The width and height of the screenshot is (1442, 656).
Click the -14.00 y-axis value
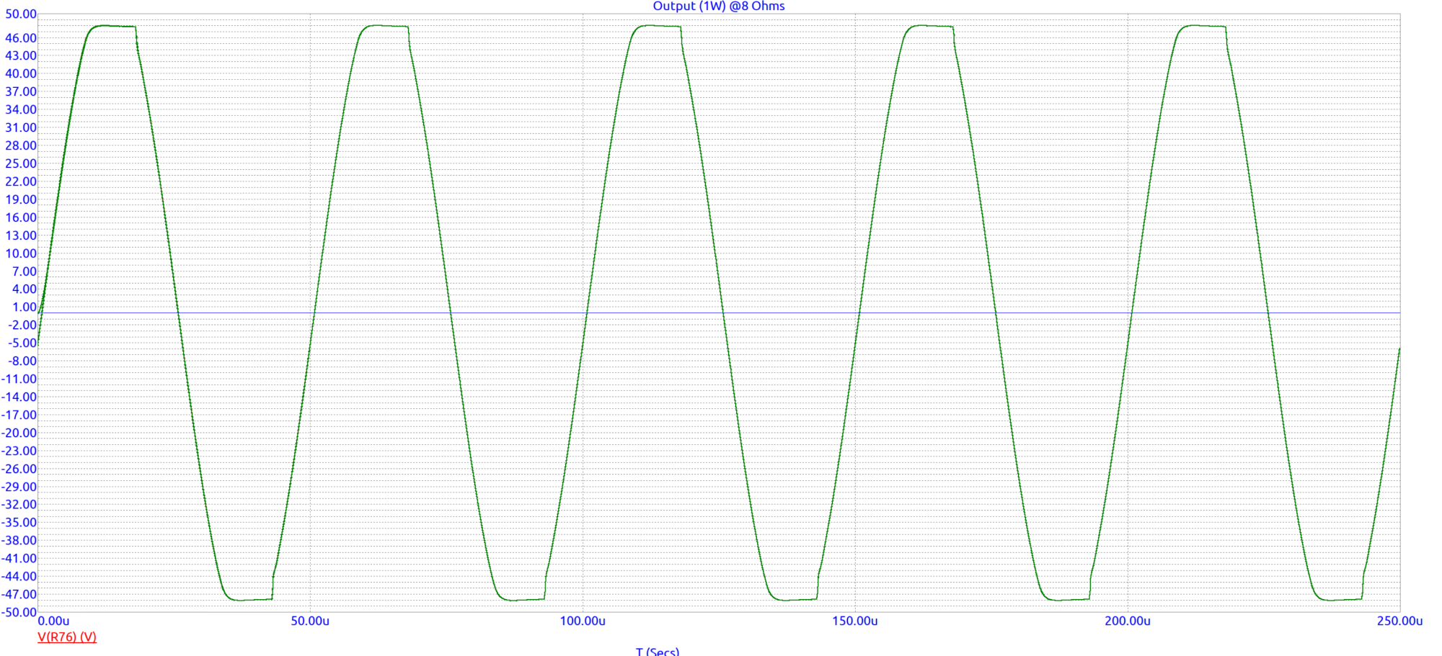19,397
